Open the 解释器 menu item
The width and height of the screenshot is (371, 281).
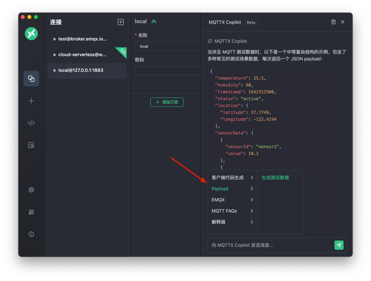coord(232,222)
